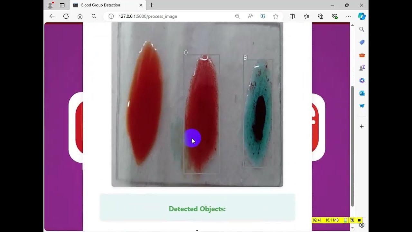Click the page scroll down arrow
The width and height of the screenshot is (412, 232).
click(x=352, y=227)
